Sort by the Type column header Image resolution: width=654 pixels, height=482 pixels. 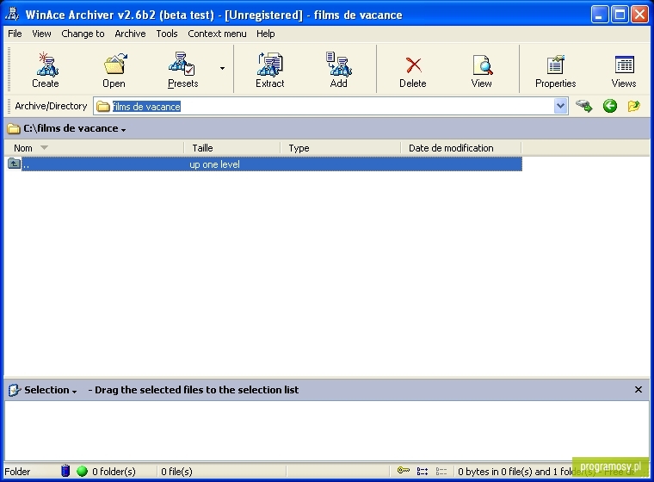click(x=341, y=148)
